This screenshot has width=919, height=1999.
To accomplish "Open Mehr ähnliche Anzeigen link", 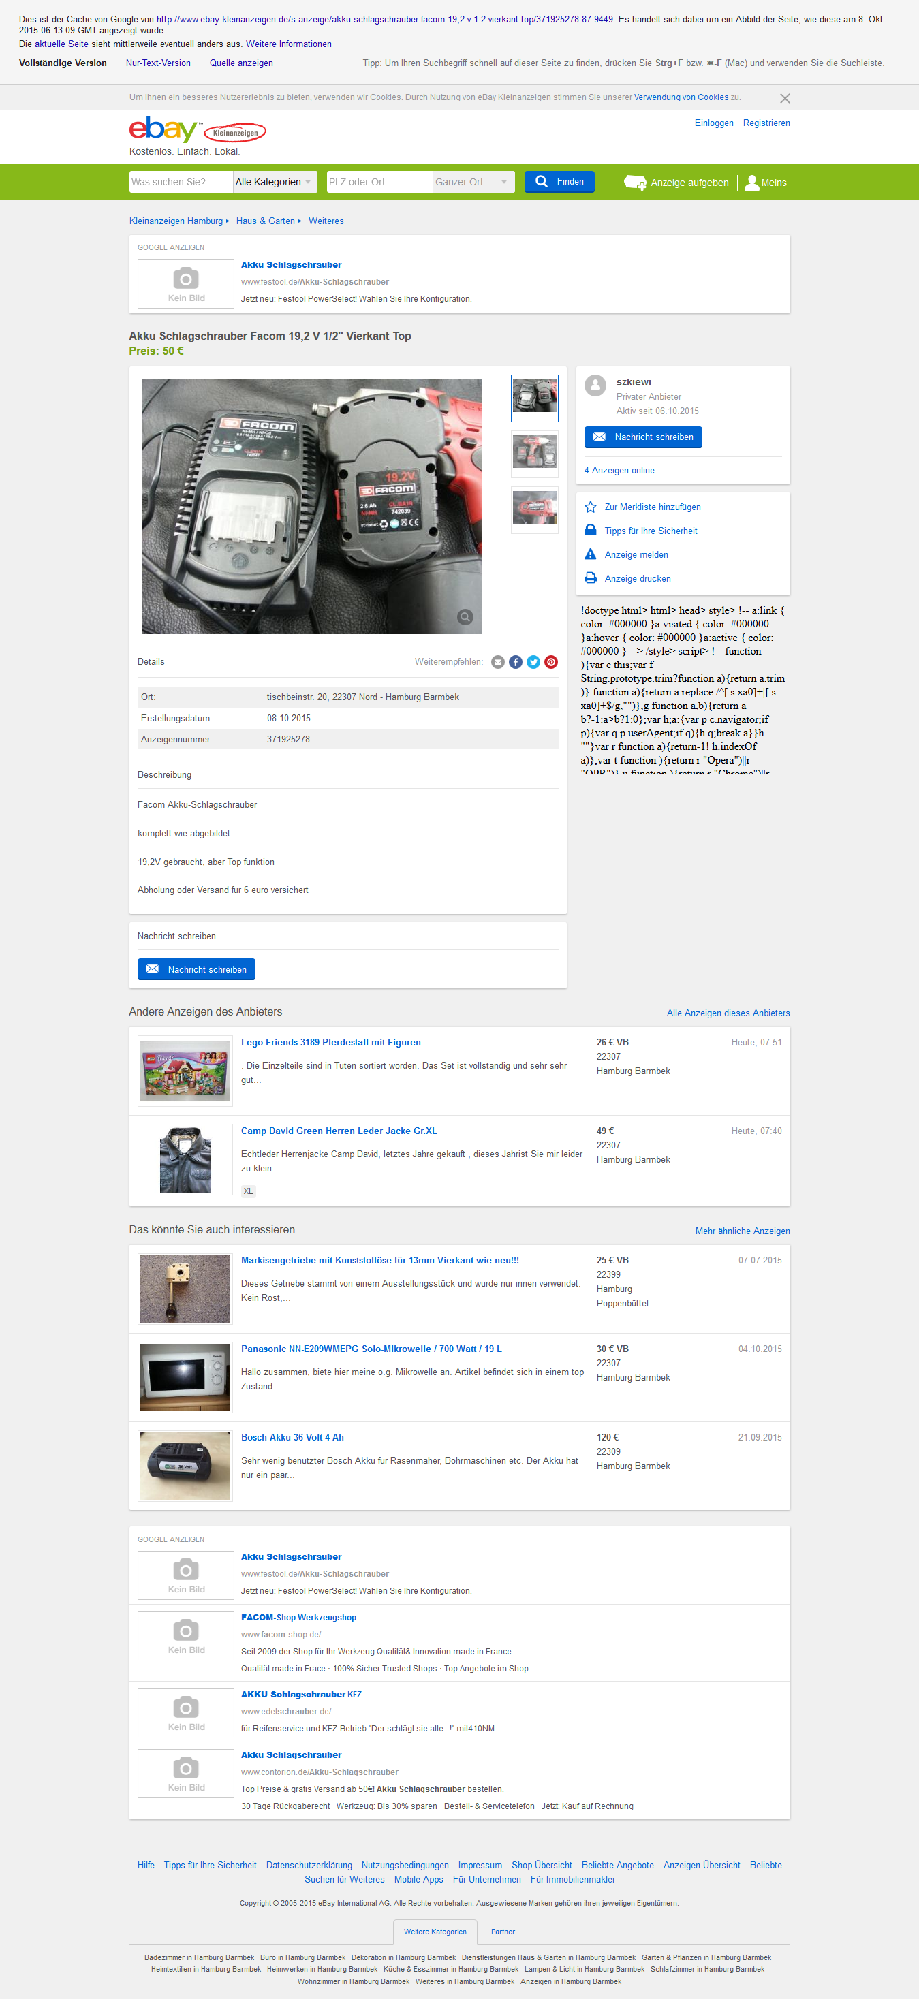I will coord(743,1231).
